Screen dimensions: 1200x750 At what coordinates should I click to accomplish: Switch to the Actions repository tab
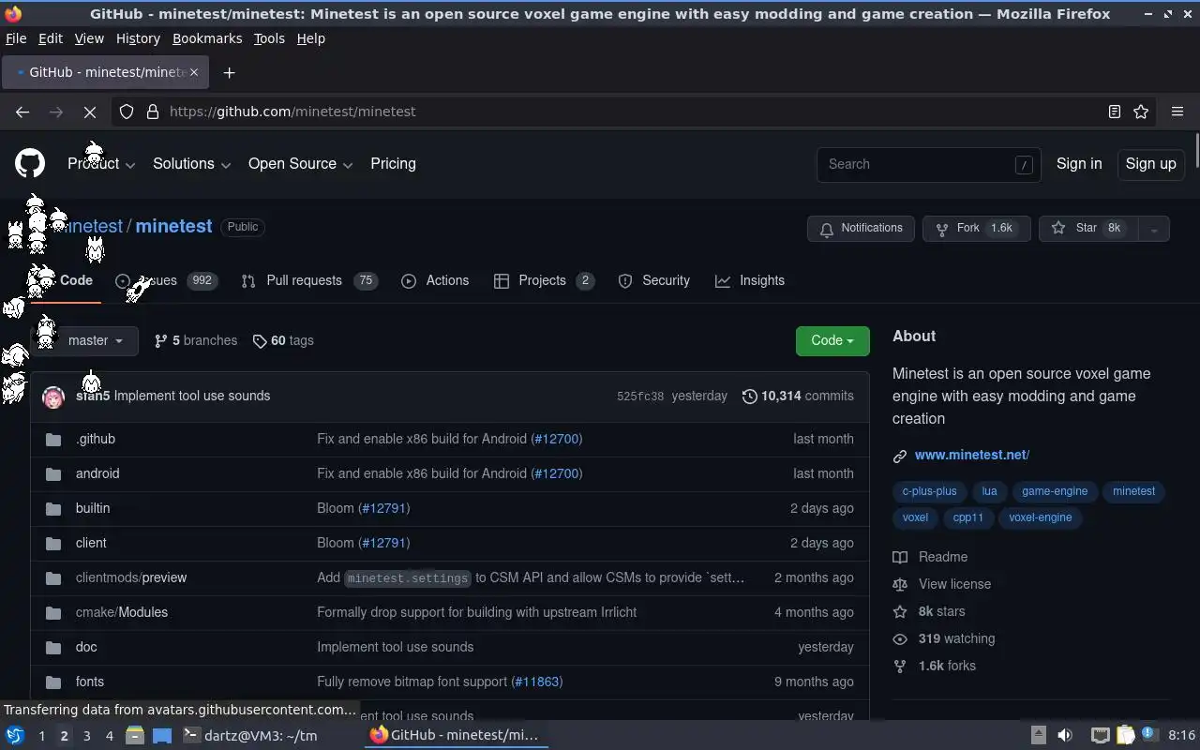pyautogui.click(x=435, y=280)
